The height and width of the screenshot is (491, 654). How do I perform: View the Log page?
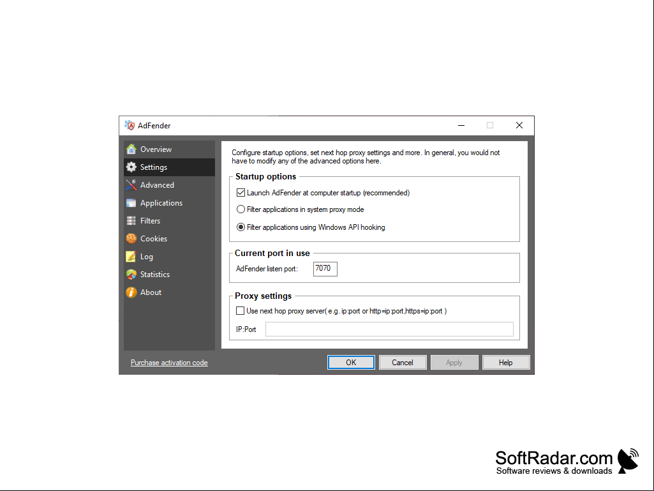click(169, 257)
